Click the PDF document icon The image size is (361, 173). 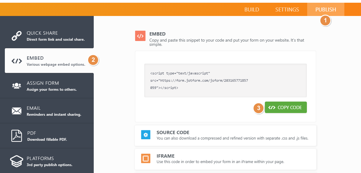[x=16, y=136]
